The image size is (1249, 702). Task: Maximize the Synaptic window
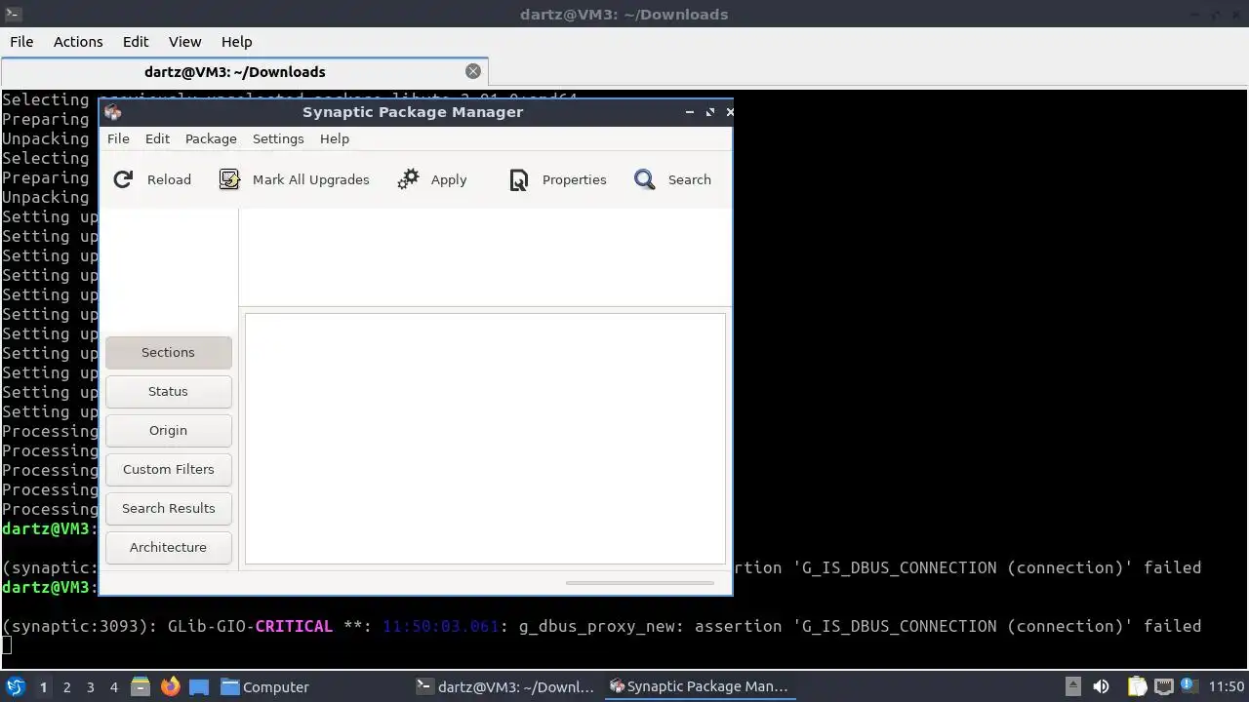click(x=710, y=112)
